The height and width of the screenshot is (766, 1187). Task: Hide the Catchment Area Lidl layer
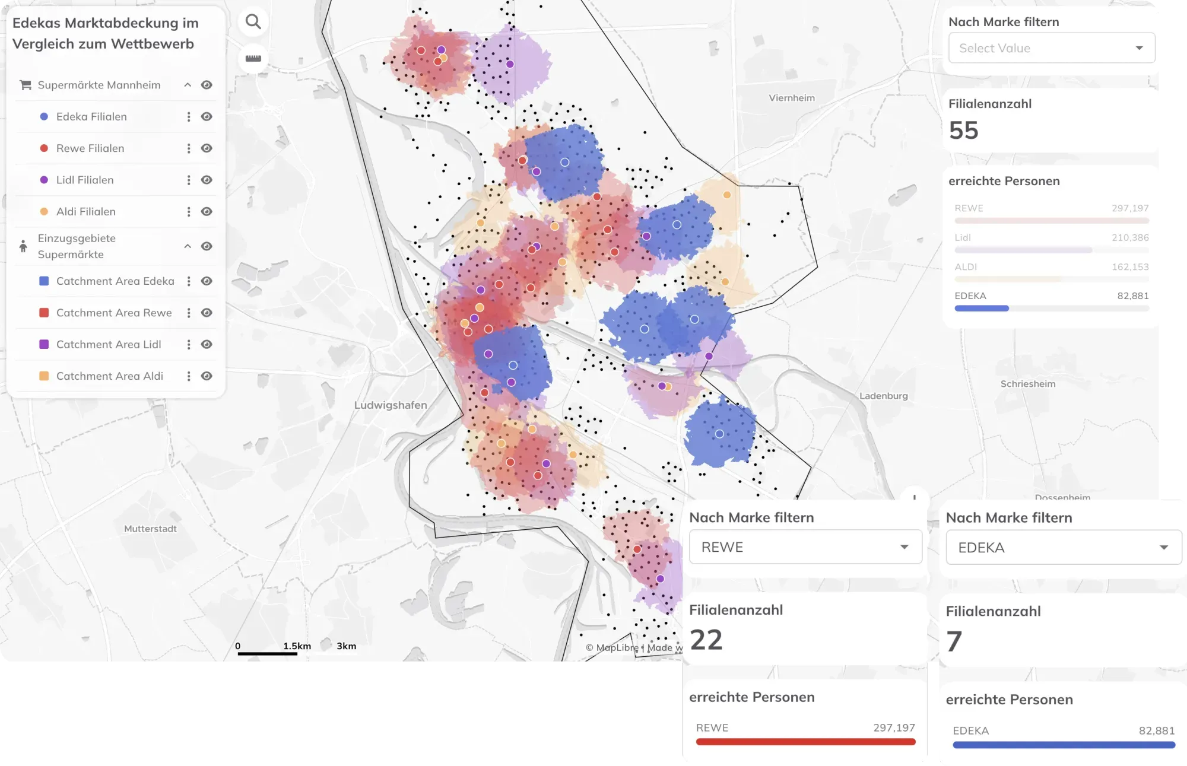pyautogui.click(x=207, y=344)
